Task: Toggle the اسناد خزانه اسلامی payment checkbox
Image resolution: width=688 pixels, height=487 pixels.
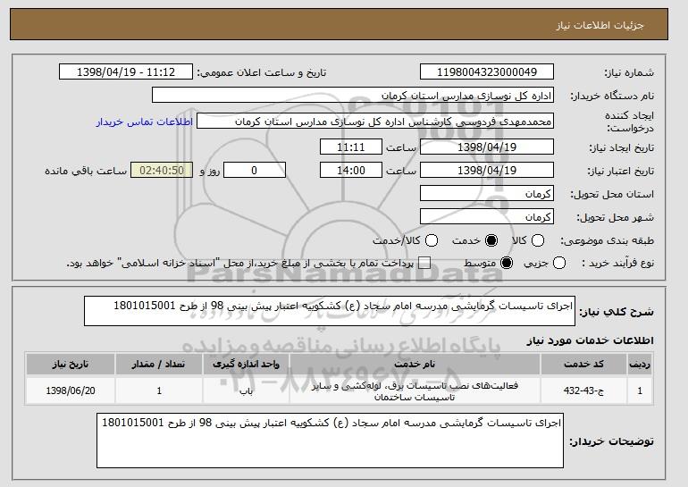Action: [424, 264]
